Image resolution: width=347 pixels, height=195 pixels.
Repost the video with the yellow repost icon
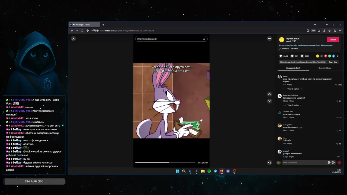(x=317, y=56)
